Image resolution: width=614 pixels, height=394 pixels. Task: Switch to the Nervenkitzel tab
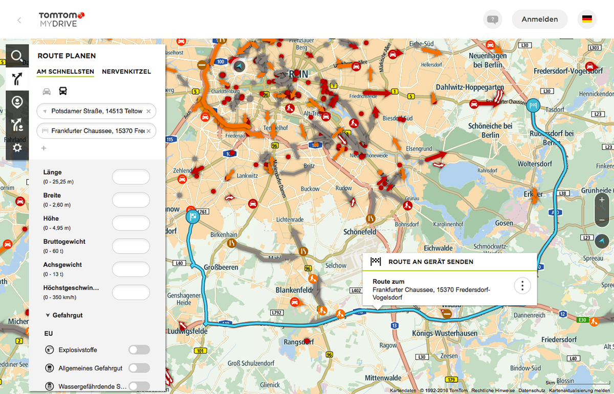point(126,72)
